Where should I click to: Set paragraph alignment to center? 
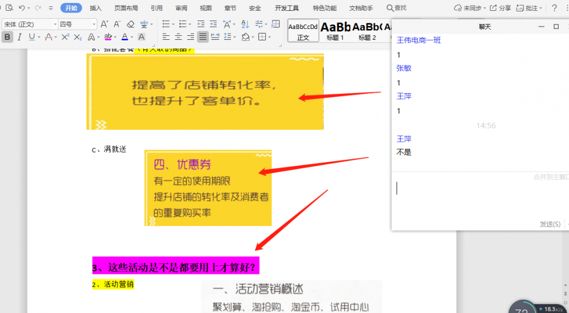[178, 36]
